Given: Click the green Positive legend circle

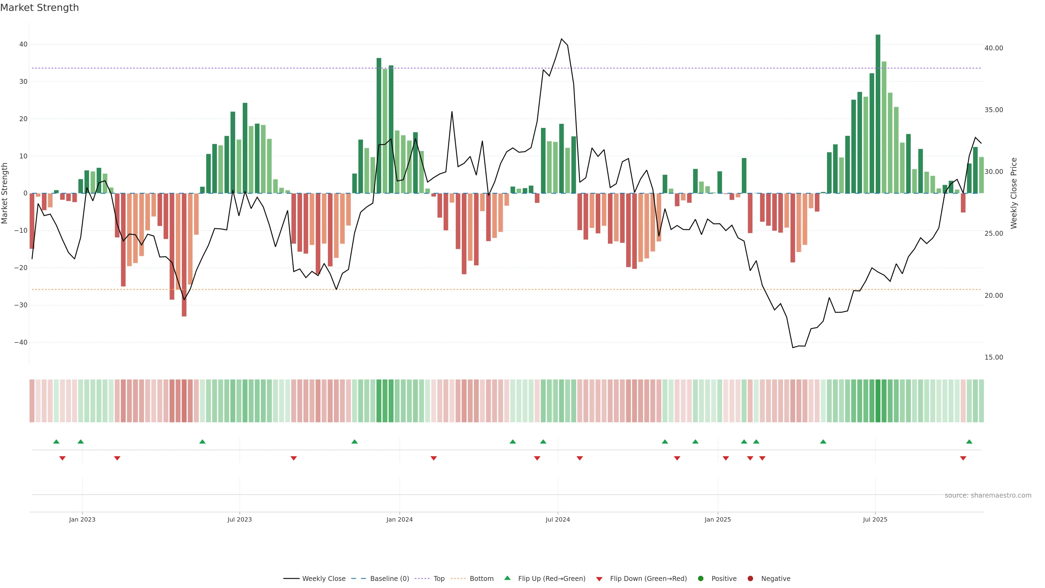Looking at the screenshot, I should pyautogui.click(x=700, y=578).
